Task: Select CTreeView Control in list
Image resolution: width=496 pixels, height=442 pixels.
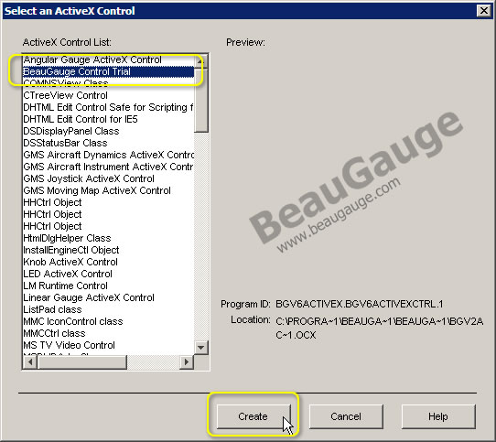Action: coord(108,95)
